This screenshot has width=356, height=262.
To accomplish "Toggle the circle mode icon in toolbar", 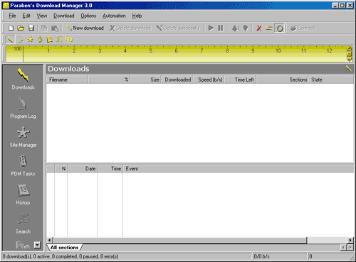I will pyautogui.click(x=280, y=28).
